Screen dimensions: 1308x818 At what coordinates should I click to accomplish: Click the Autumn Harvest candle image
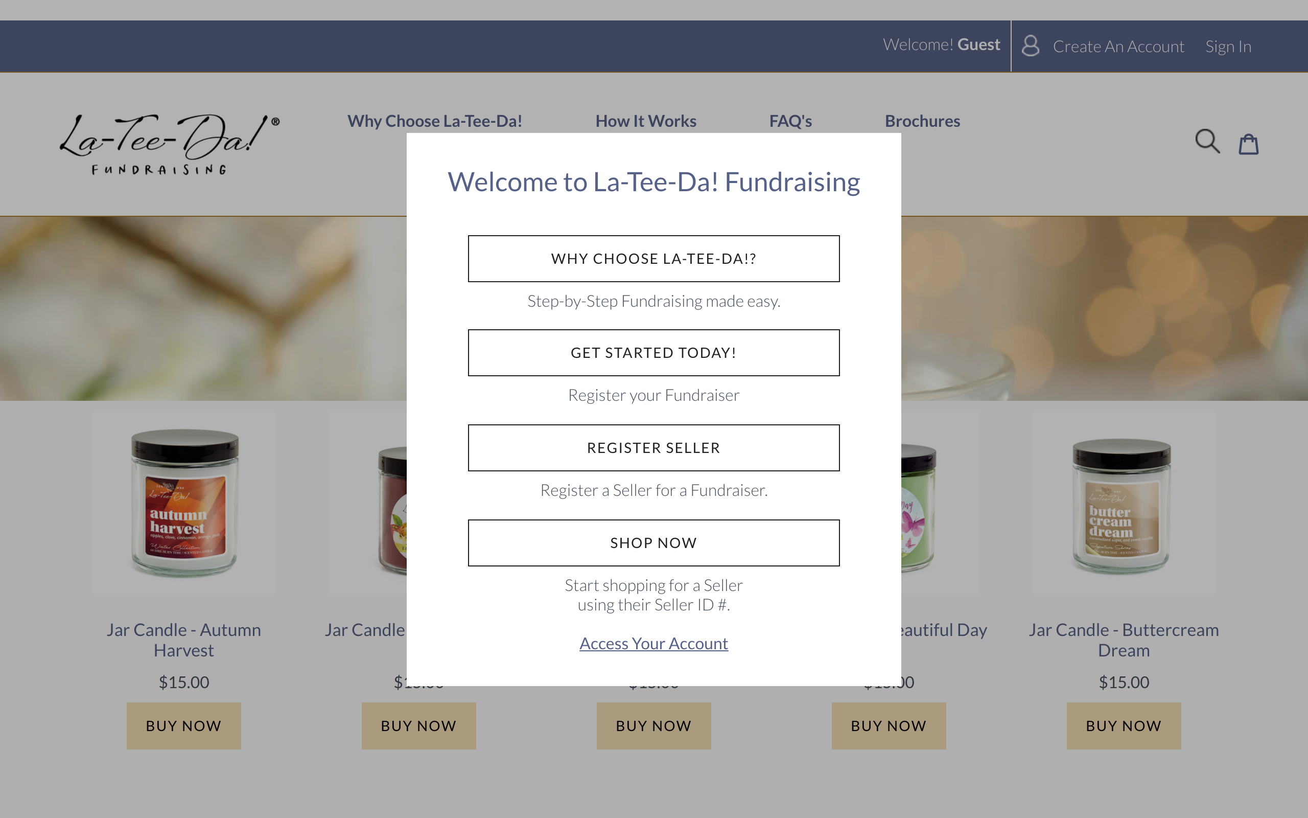(183, 503)
